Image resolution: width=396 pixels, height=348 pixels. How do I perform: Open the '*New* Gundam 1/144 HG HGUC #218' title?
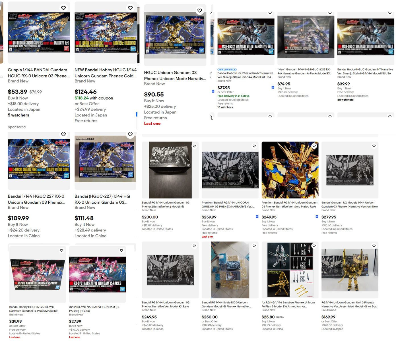click(x=304, y=71)
